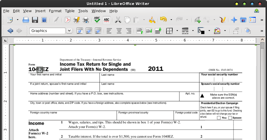Viewport: 267px width, 140px height.
Task: Click the Print directly lightning icon
Action: (77, 20)
